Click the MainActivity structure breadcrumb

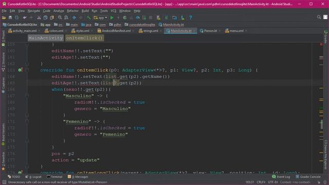point(46,38)
